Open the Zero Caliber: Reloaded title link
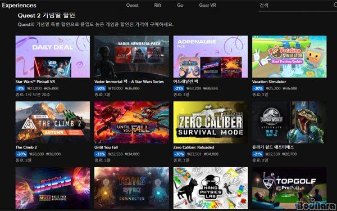The height and width of the screenshot is (211, 337). (x=194, y=147)
